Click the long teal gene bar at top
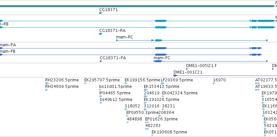277x137 pixels. point(137,6)
